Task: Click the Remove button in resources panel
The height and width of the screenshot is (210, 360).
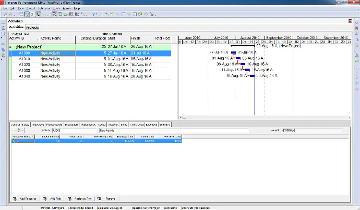Action: click(107, 199)
